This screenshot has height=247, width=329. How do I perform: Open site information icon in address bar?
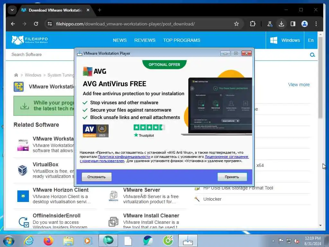[50, 24]
